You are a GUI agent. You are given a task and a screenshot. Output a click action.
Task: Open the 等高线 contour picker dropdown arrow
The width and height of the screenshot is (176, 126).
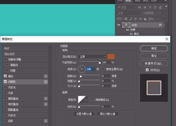pyautogui.click(x=87, y=100)
